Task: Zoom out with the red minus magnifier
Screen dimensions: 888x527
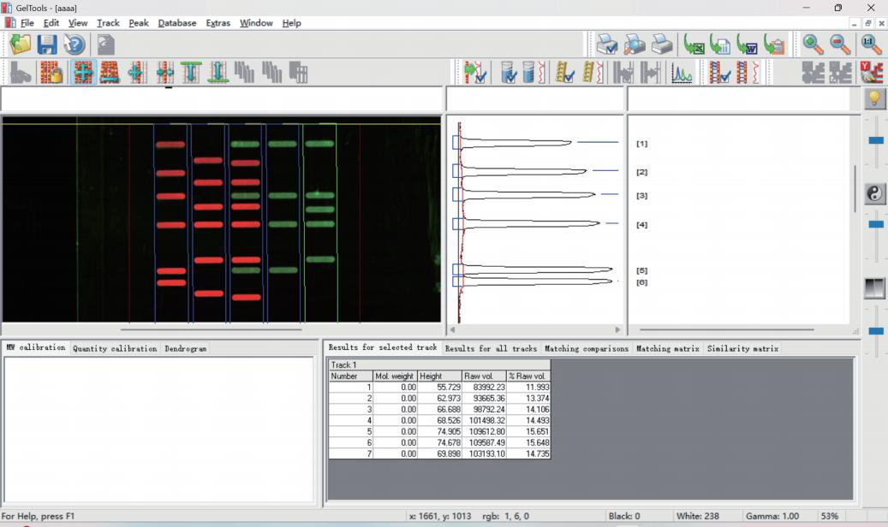Action: click(x=840, y=44)
